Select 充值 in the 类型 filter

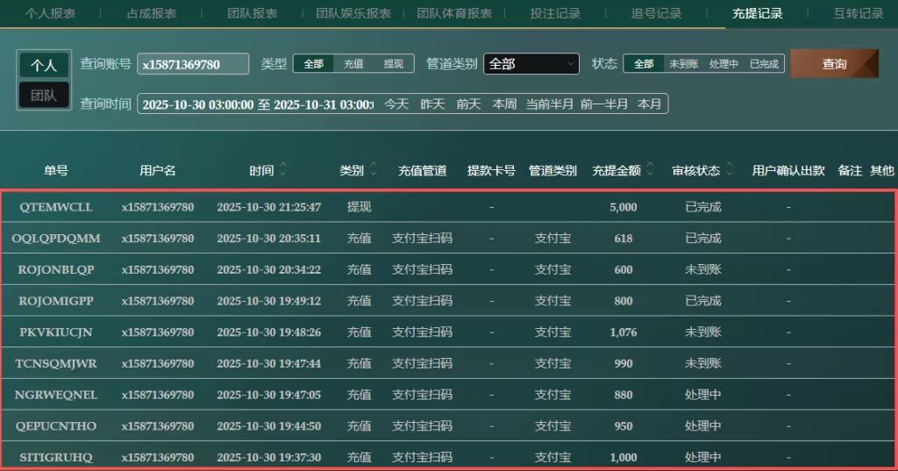pyautogui.click(x=353, y=64)
